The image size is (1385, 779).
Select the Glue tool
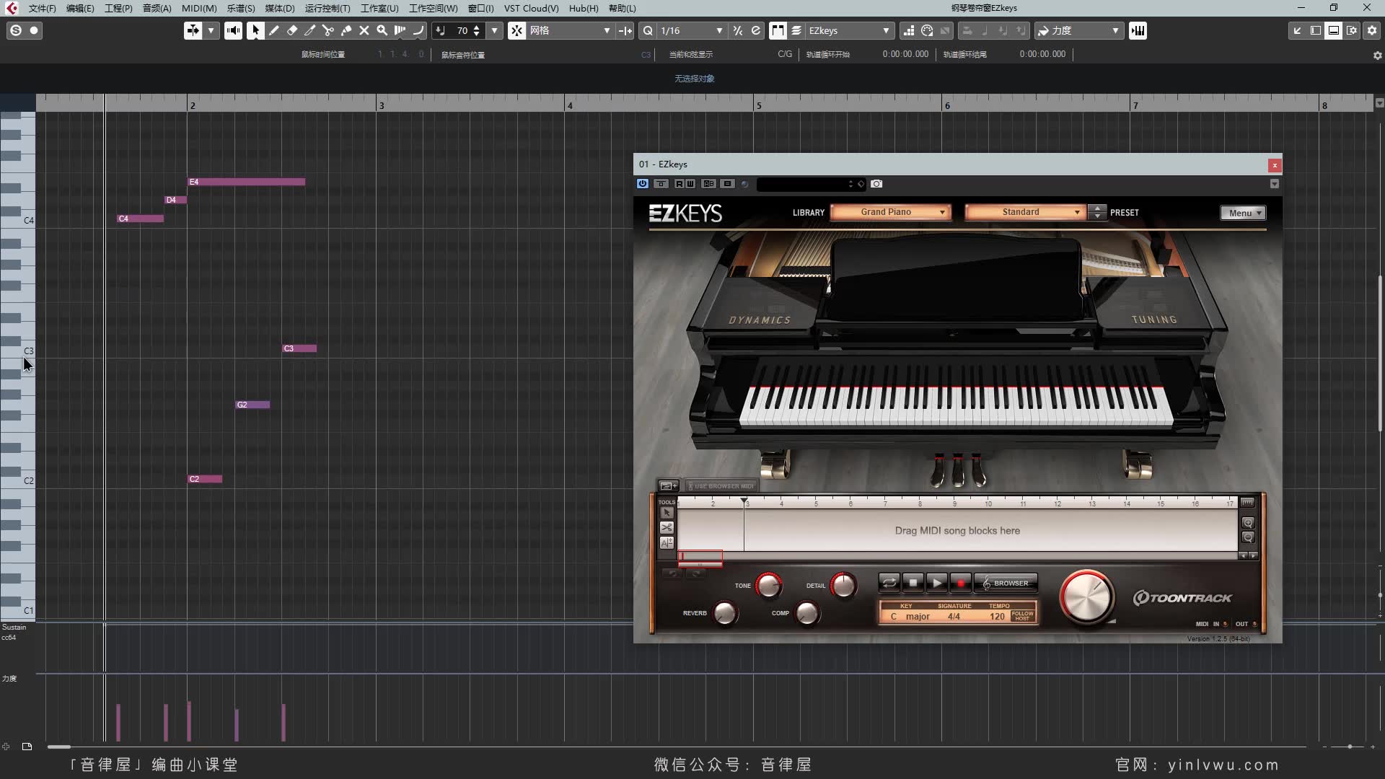(346, 30)
